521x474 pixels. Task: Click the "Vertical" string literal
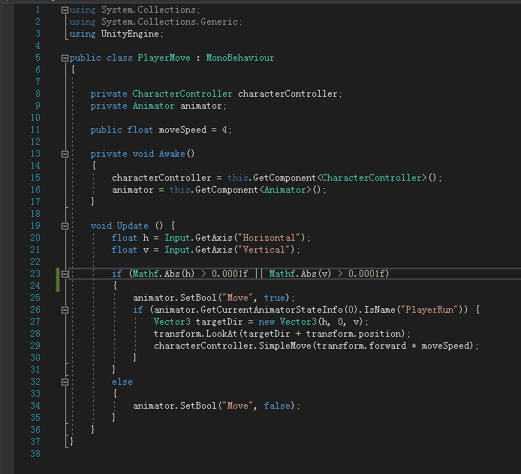click(x=264, y=250)
